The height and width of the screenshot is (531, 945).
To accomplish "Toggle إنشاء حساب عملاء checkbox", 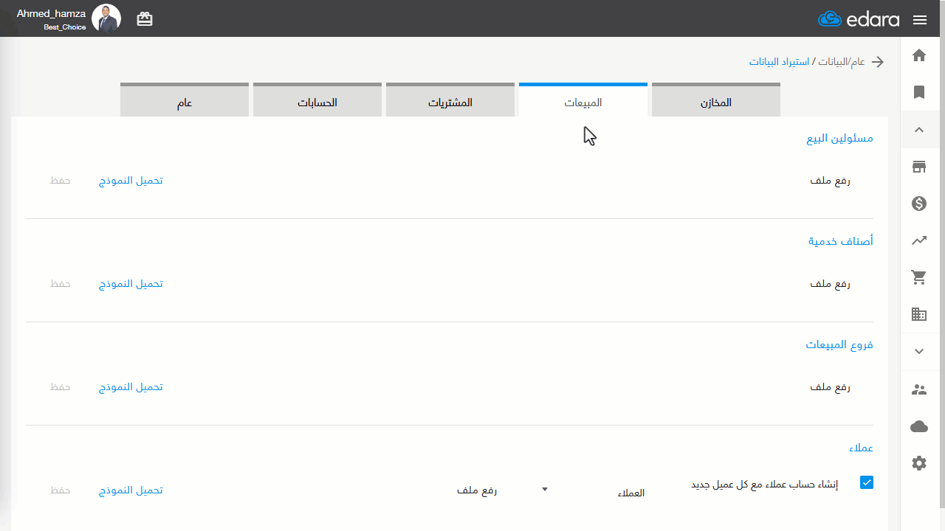I will [x=867, y=482].
